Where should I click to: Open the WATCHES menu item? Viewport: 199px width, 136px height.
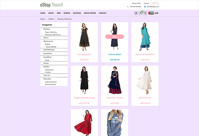[77, 13]
